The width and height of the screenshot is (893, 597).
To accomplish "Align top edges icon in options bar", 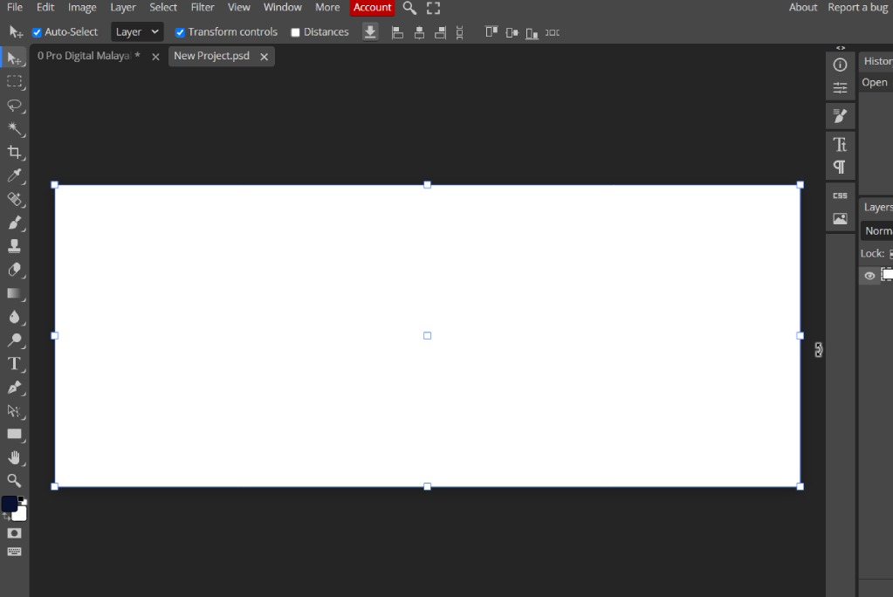I will click(491, 32).
